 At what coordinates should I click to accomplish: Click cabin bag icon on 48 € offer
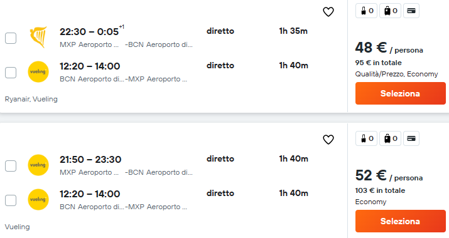366,11
